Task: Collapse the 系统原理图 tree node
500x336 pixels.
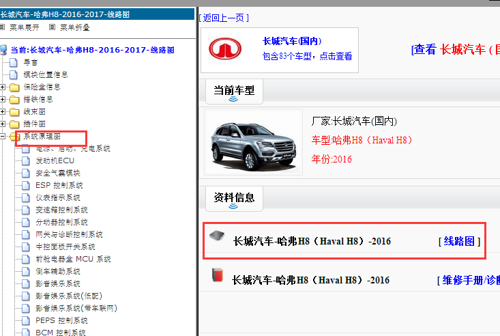Action: (2, 137)
